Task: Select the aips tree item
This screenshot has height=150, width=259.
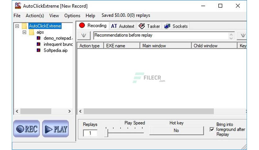Action: [40, 32]
